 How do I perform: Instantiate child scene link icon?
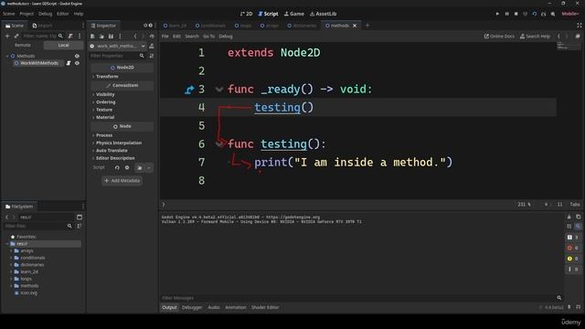coord(16,36)
